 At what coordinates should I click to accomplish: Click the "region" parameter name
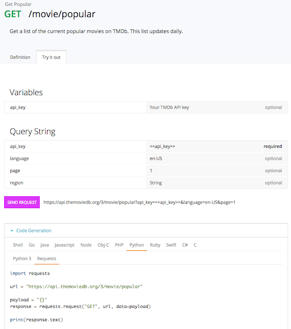pos(16,183)
